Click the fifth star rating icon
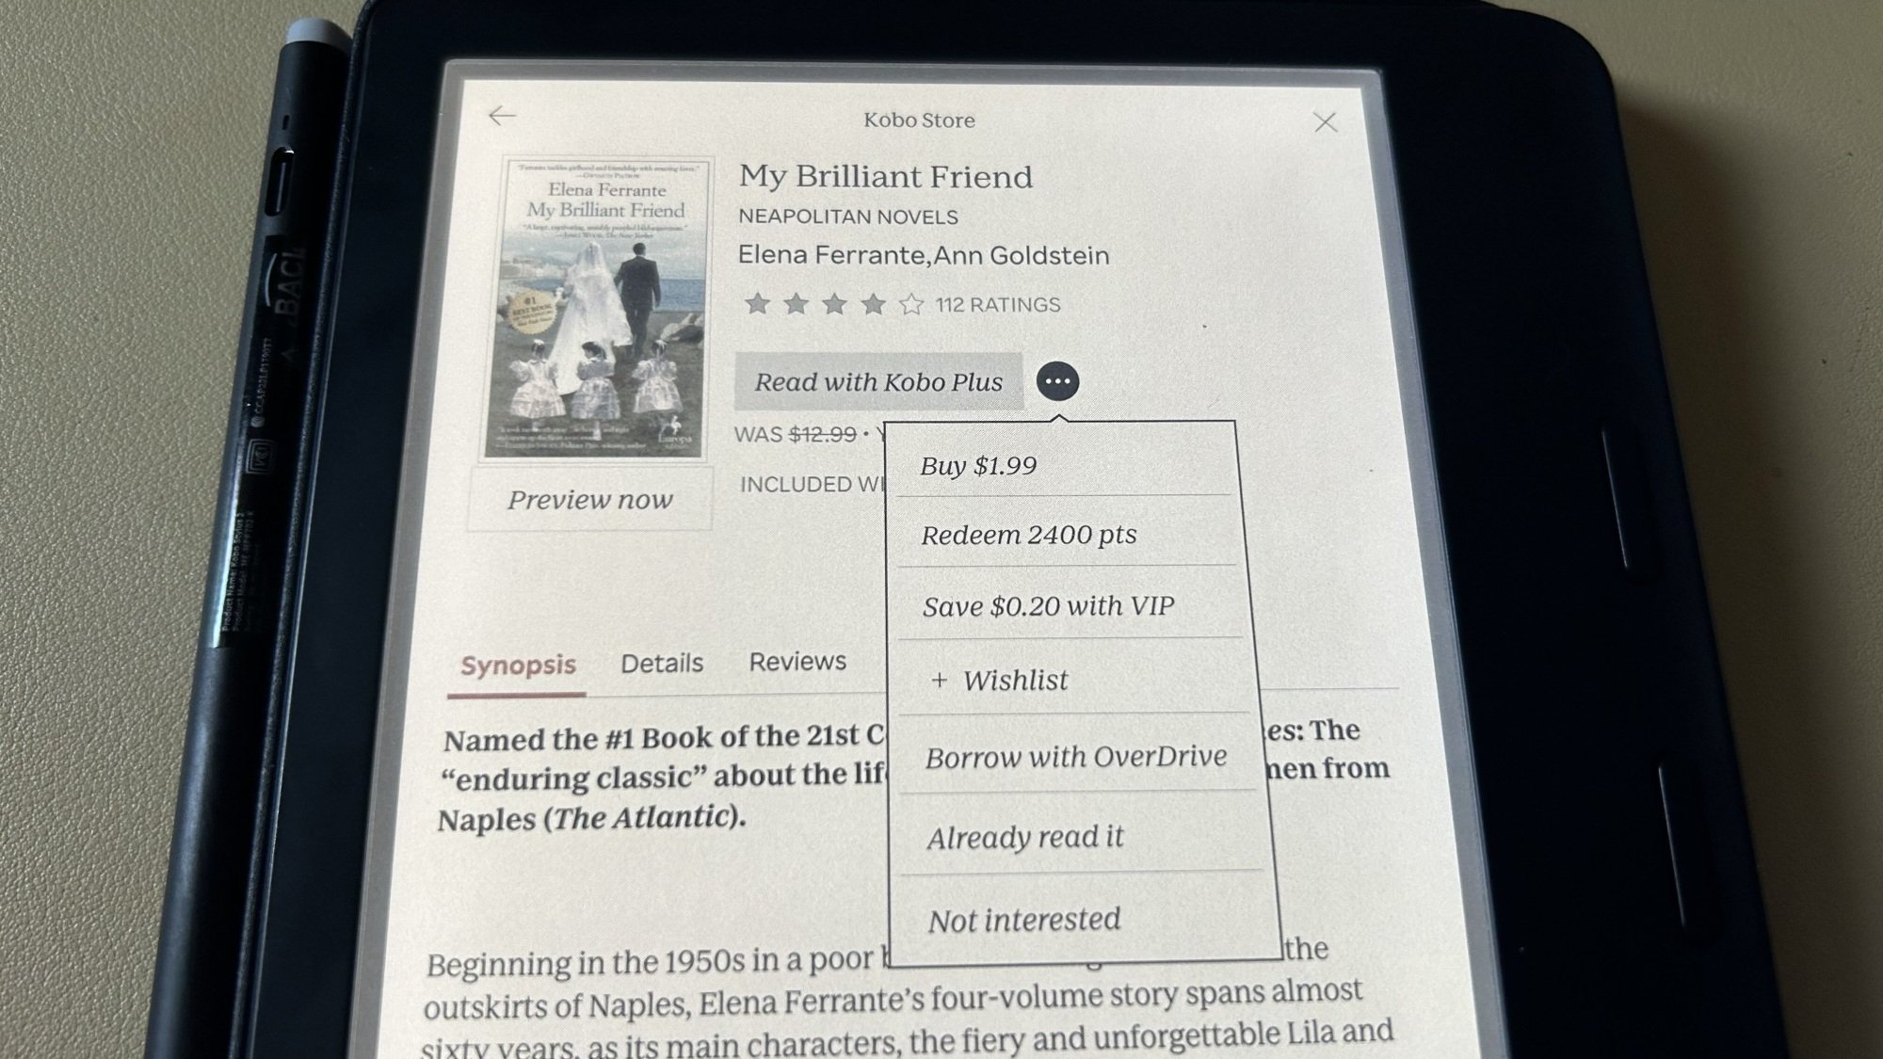 click(907, 304)
